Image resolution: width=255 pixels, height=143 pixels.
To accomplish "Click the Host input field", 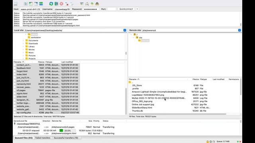I will (30, 9).
